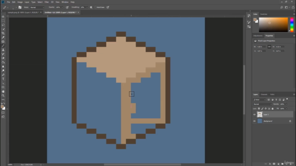Toggle Quick Mask mode in toolbox
Viewport: 296px width, 166px height.
[3, 113]
